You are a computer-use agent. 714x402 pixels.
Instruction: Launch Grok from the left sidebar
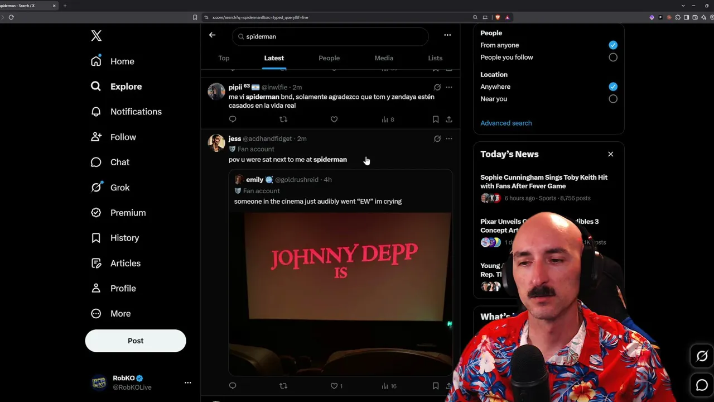tap(110, 188)
